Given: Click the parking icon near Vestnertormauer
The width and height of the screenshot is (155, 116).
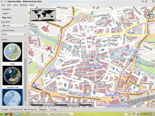Looking at the screenshot, I should [x=92, y=13].
